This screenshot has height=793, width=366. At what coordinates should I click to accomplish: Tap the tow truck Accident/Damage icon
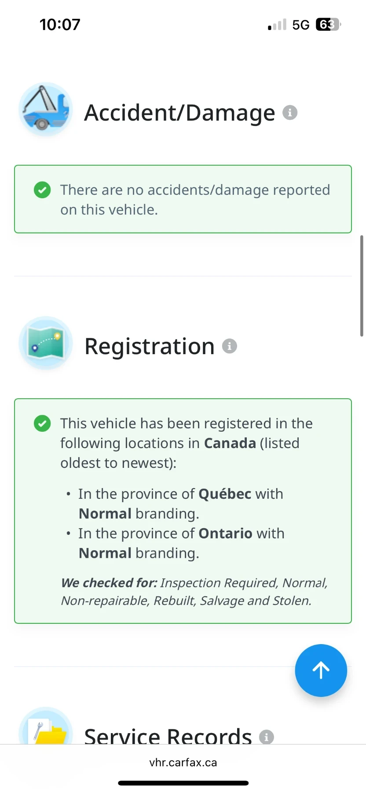pos(46,109)
